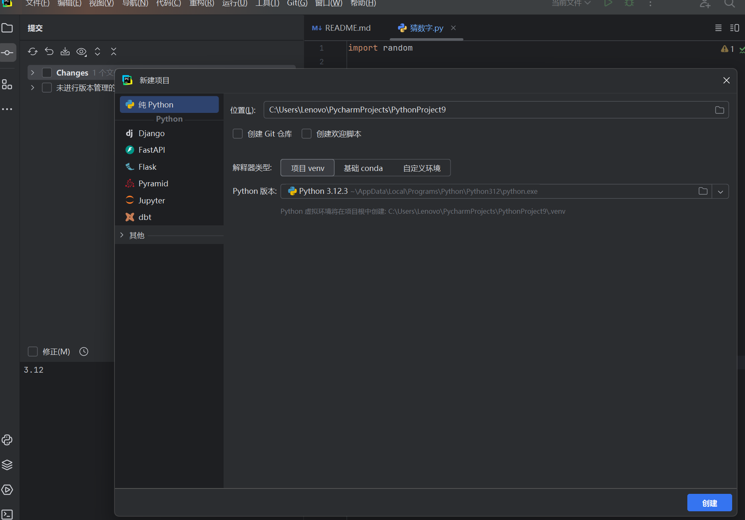The width and height of the screenshot is (745, 520).
Task: Run the current file
Action: pos(608,3)
